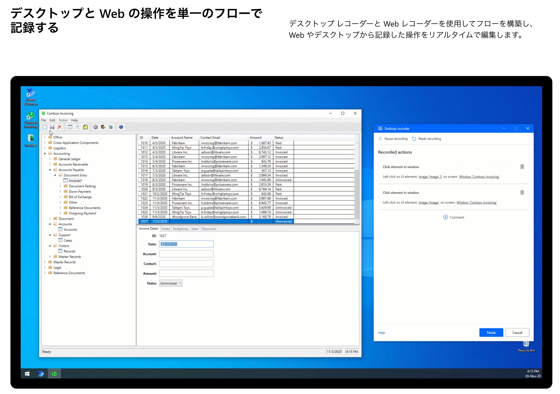Click the invoice table's vertical scrollbar

(357, 182)
